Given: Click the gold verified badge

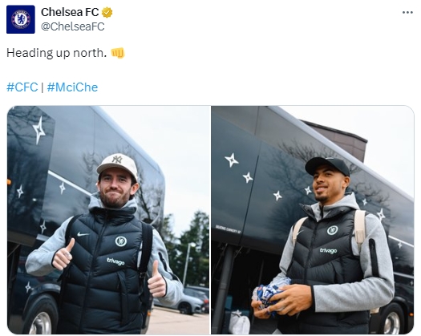Looking at the screenshot, I should (x=107, y=12).
